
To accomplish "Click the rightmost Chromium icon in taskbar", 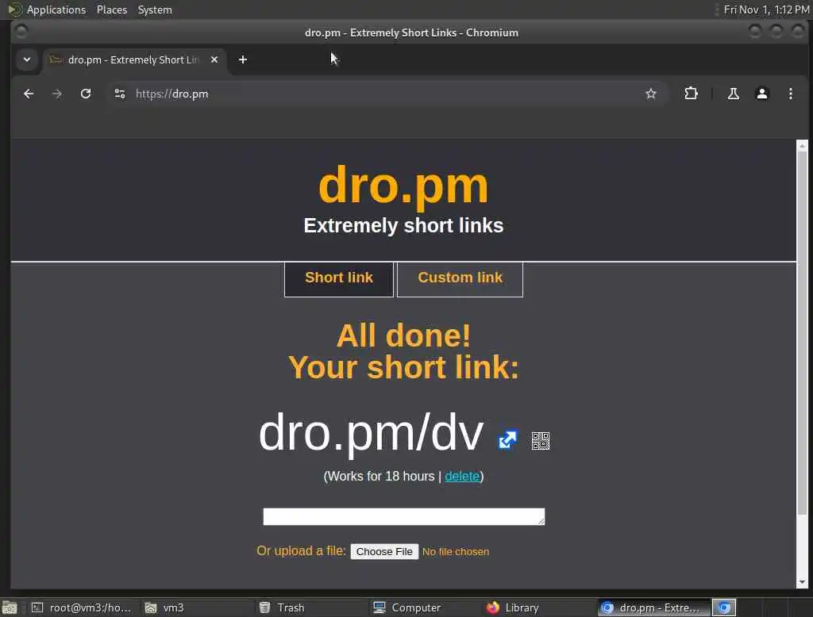I will (724, 607).
